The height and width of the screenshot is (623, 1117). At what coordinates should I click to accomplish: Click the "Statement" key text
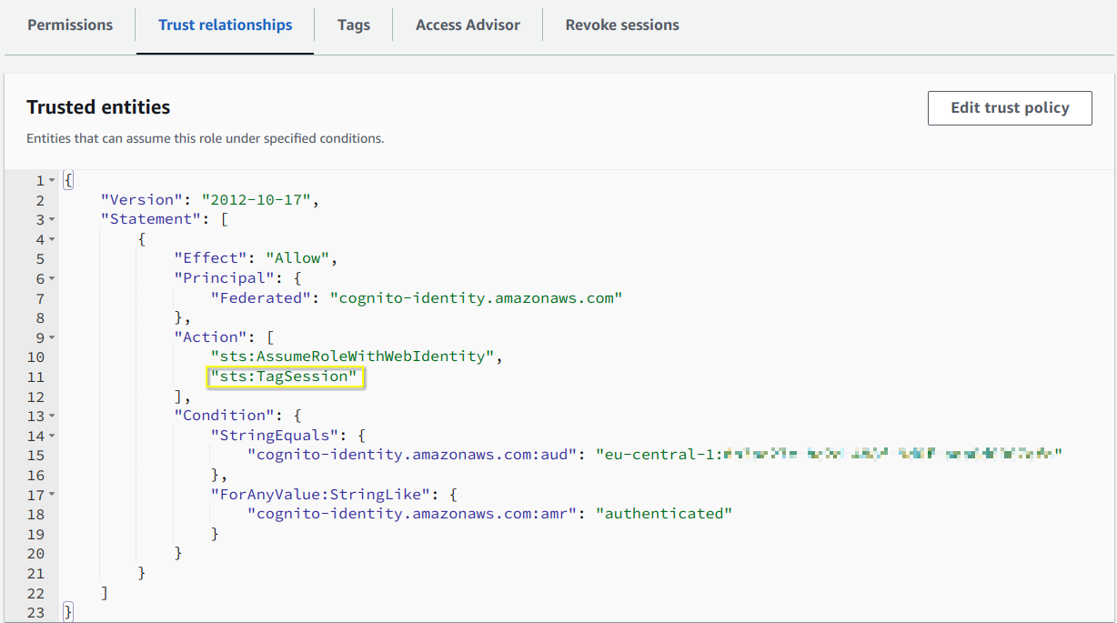[x=150, y=219]
